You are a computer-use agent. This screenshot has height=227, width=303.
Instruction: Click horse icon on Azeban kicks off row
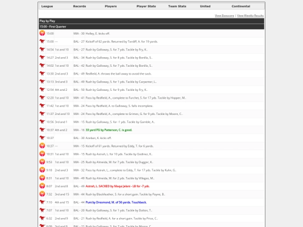click(x=42, y=138)
